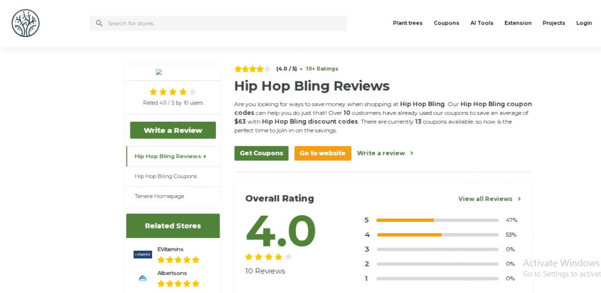Click the 47% value for 5 stars

(x=512, y=220)
